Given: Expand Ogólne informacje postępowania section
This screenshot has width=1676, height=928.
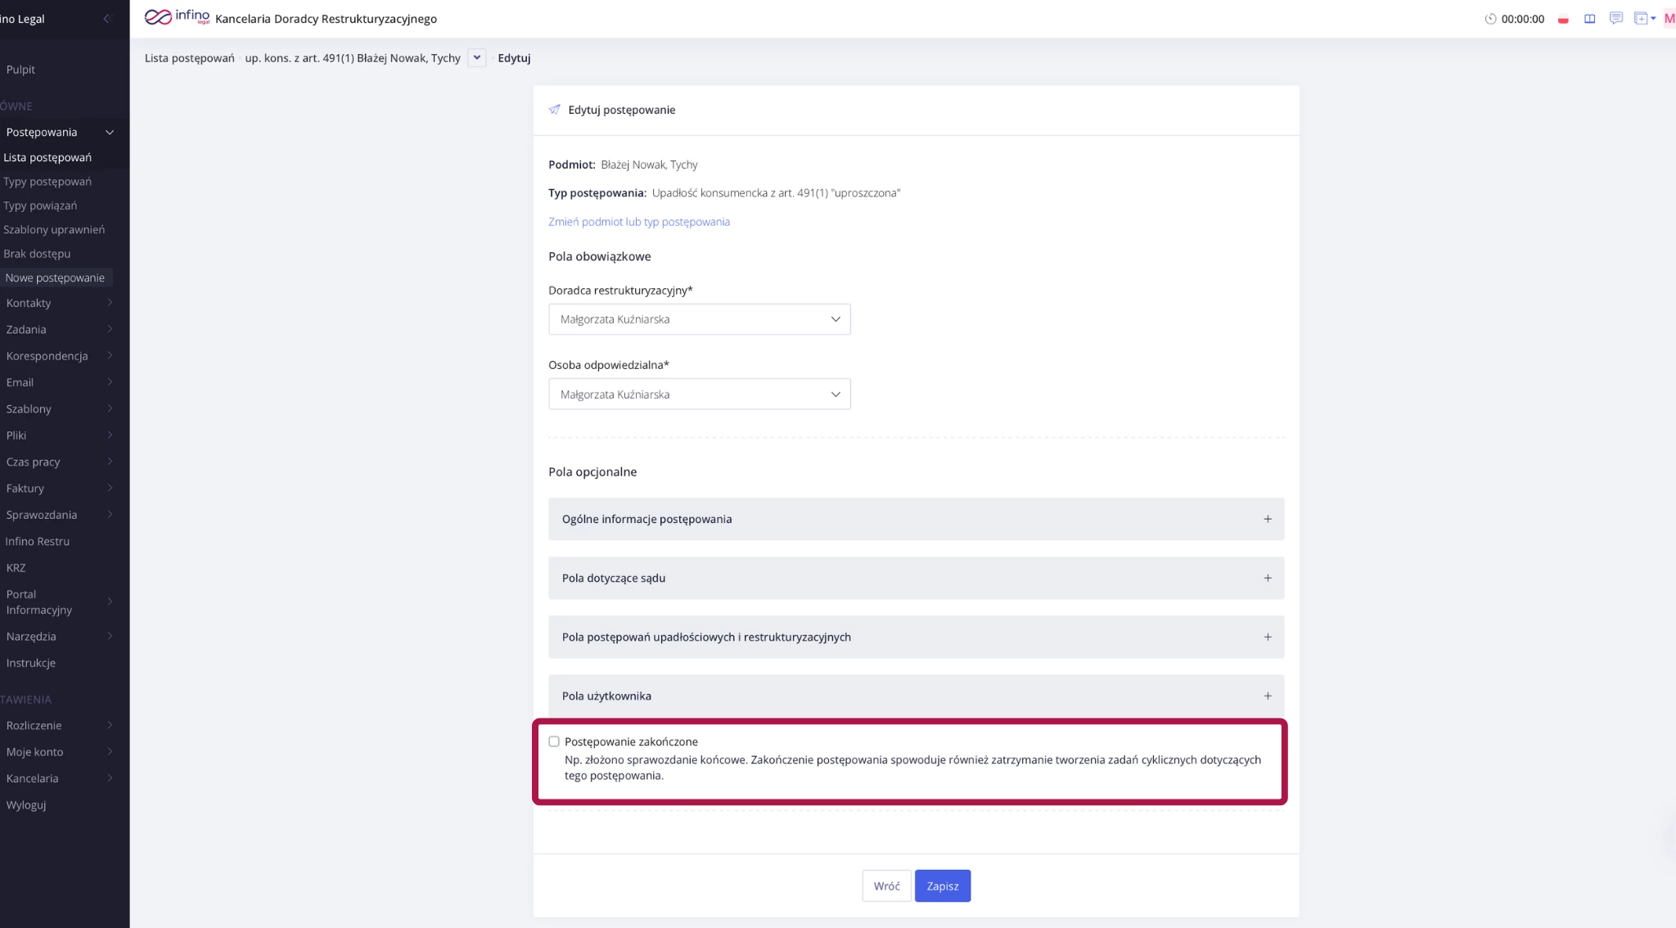Looking at the screenshot, I should pyautogui.click(x=915, y=519).
